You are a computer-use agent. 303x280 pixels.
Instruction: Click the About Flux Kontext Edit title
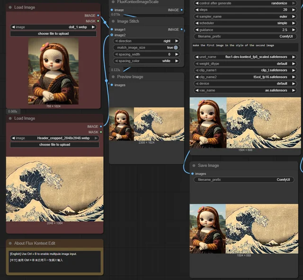[x=35, y=243]
